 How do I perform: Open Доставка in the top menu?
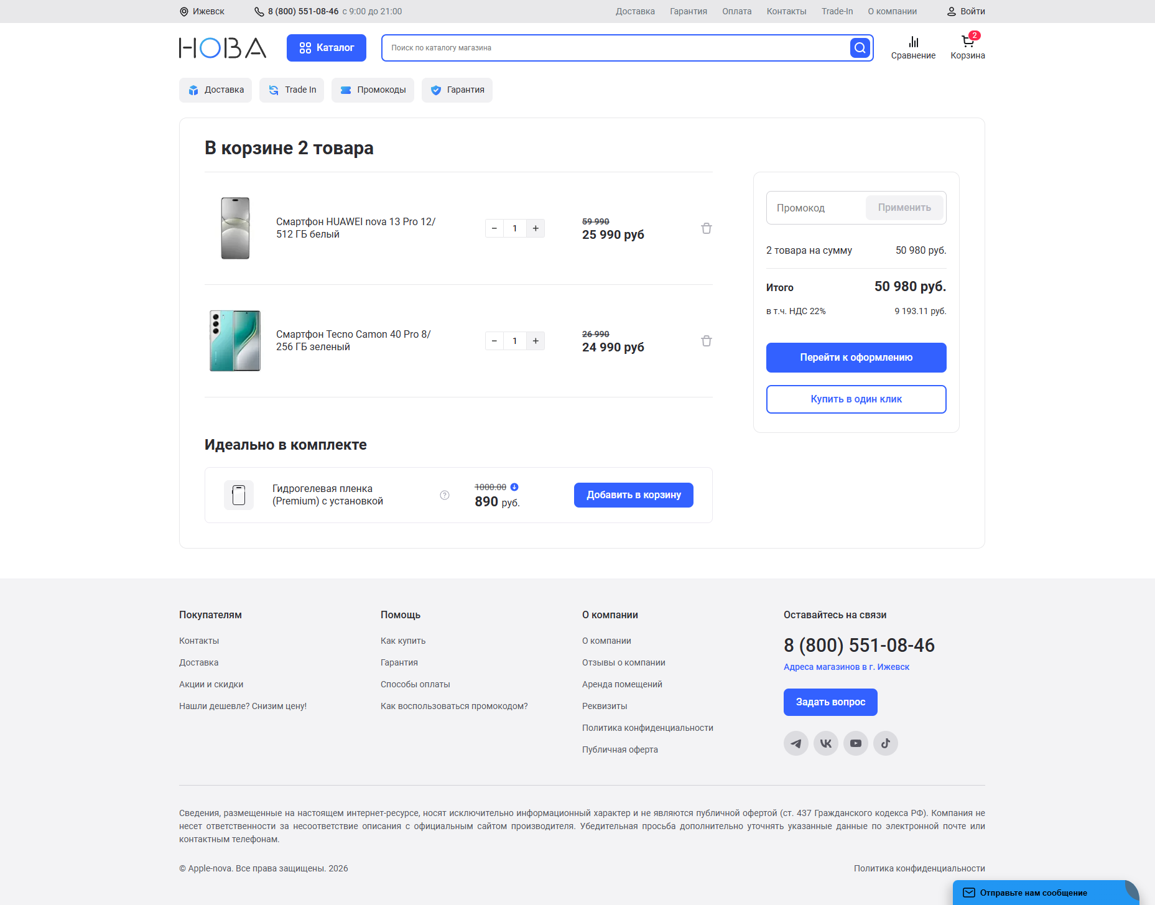coord(635,11)
